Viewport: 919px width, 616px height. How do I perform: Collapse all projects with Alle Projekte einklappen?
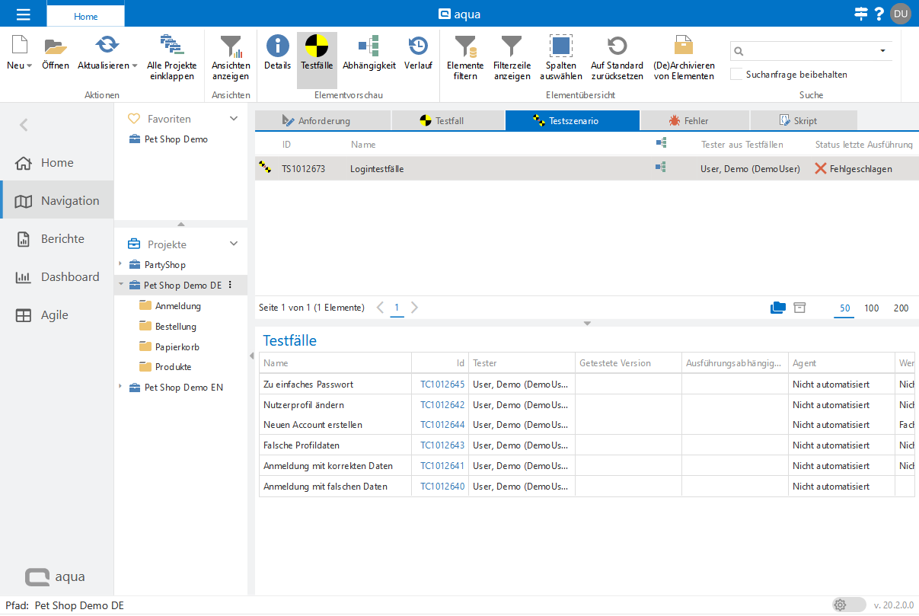pyautogui.click(x=171, y=47)
